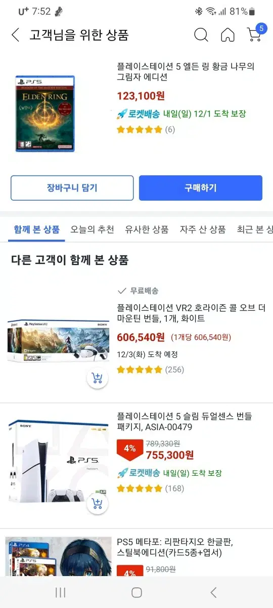
Task: Tap the back arrow in header
Action: tap(16, 35)
